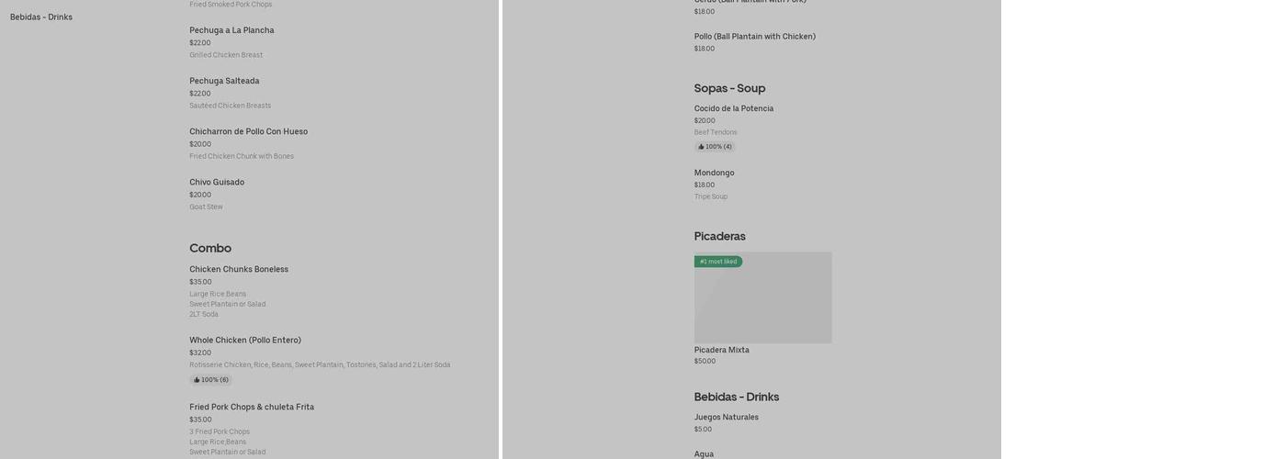Click the Picadera Mixta item title
Screen dimensions: 1286x459
(721, 350)
